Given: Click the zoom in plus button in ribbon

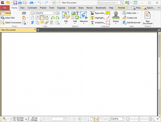Looking at the screenshot, I should [57, 13].
